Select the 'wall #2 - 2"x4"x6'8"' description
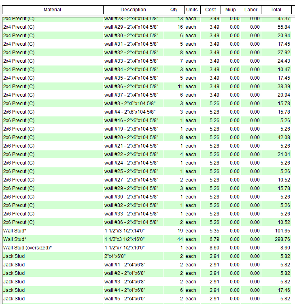 [x=134, y=273]
